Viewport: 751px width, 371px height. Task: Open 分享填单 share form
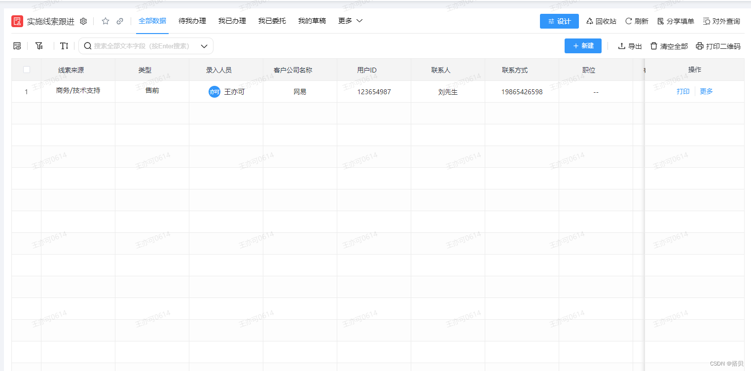coord(676,21)
